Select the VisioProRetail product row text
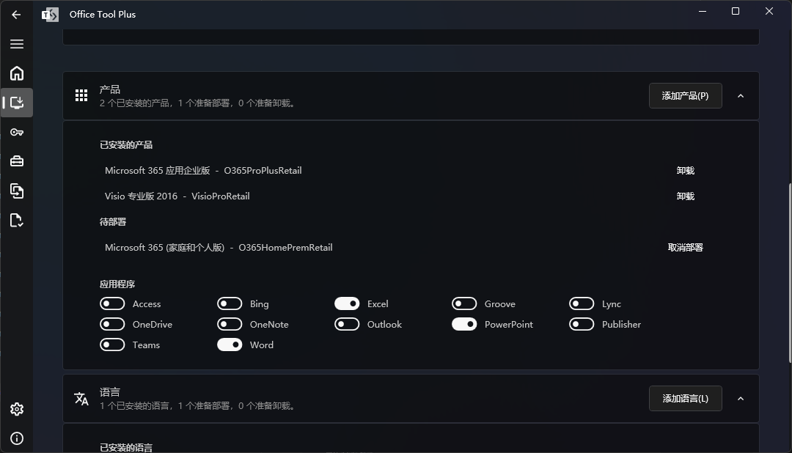 tap(177, 196)
